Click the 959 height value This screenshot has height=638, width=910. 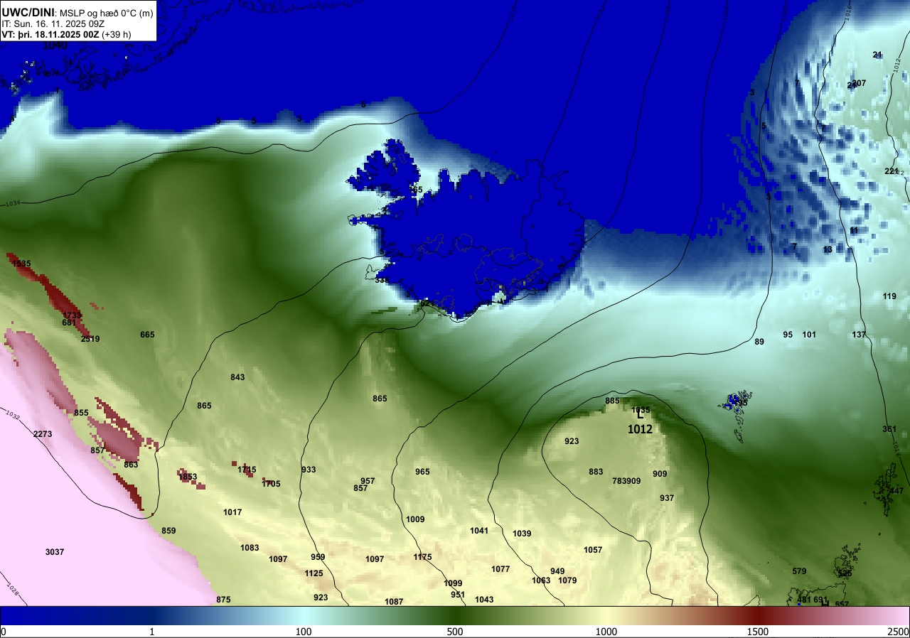point(318,557)
